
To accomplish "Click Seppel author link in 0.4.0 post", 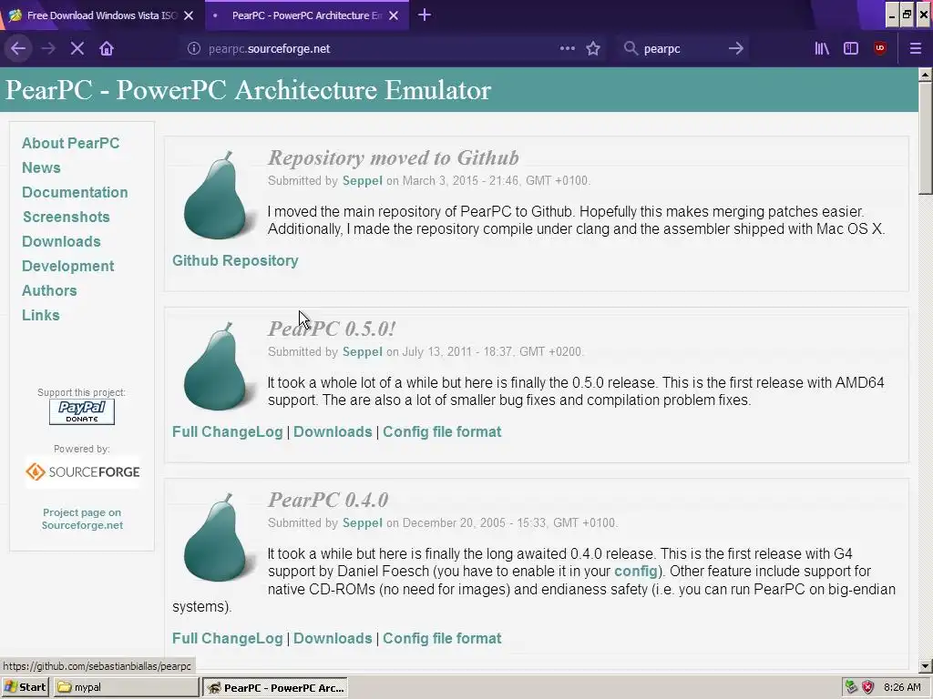I will click(363, 523).
